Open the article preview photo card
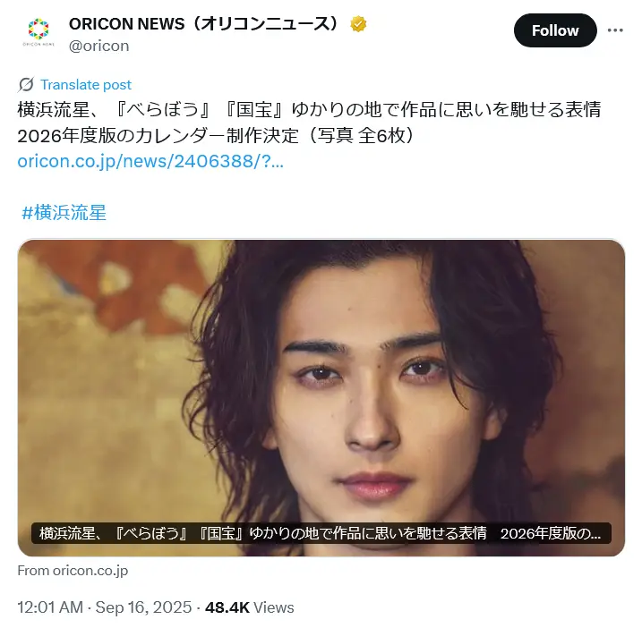 click(321, 398)
